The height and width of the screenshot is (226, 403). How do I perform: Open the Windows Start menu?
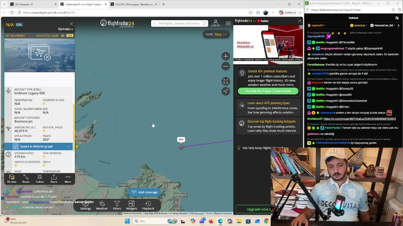pyautogui.click(x=127, y=221)
